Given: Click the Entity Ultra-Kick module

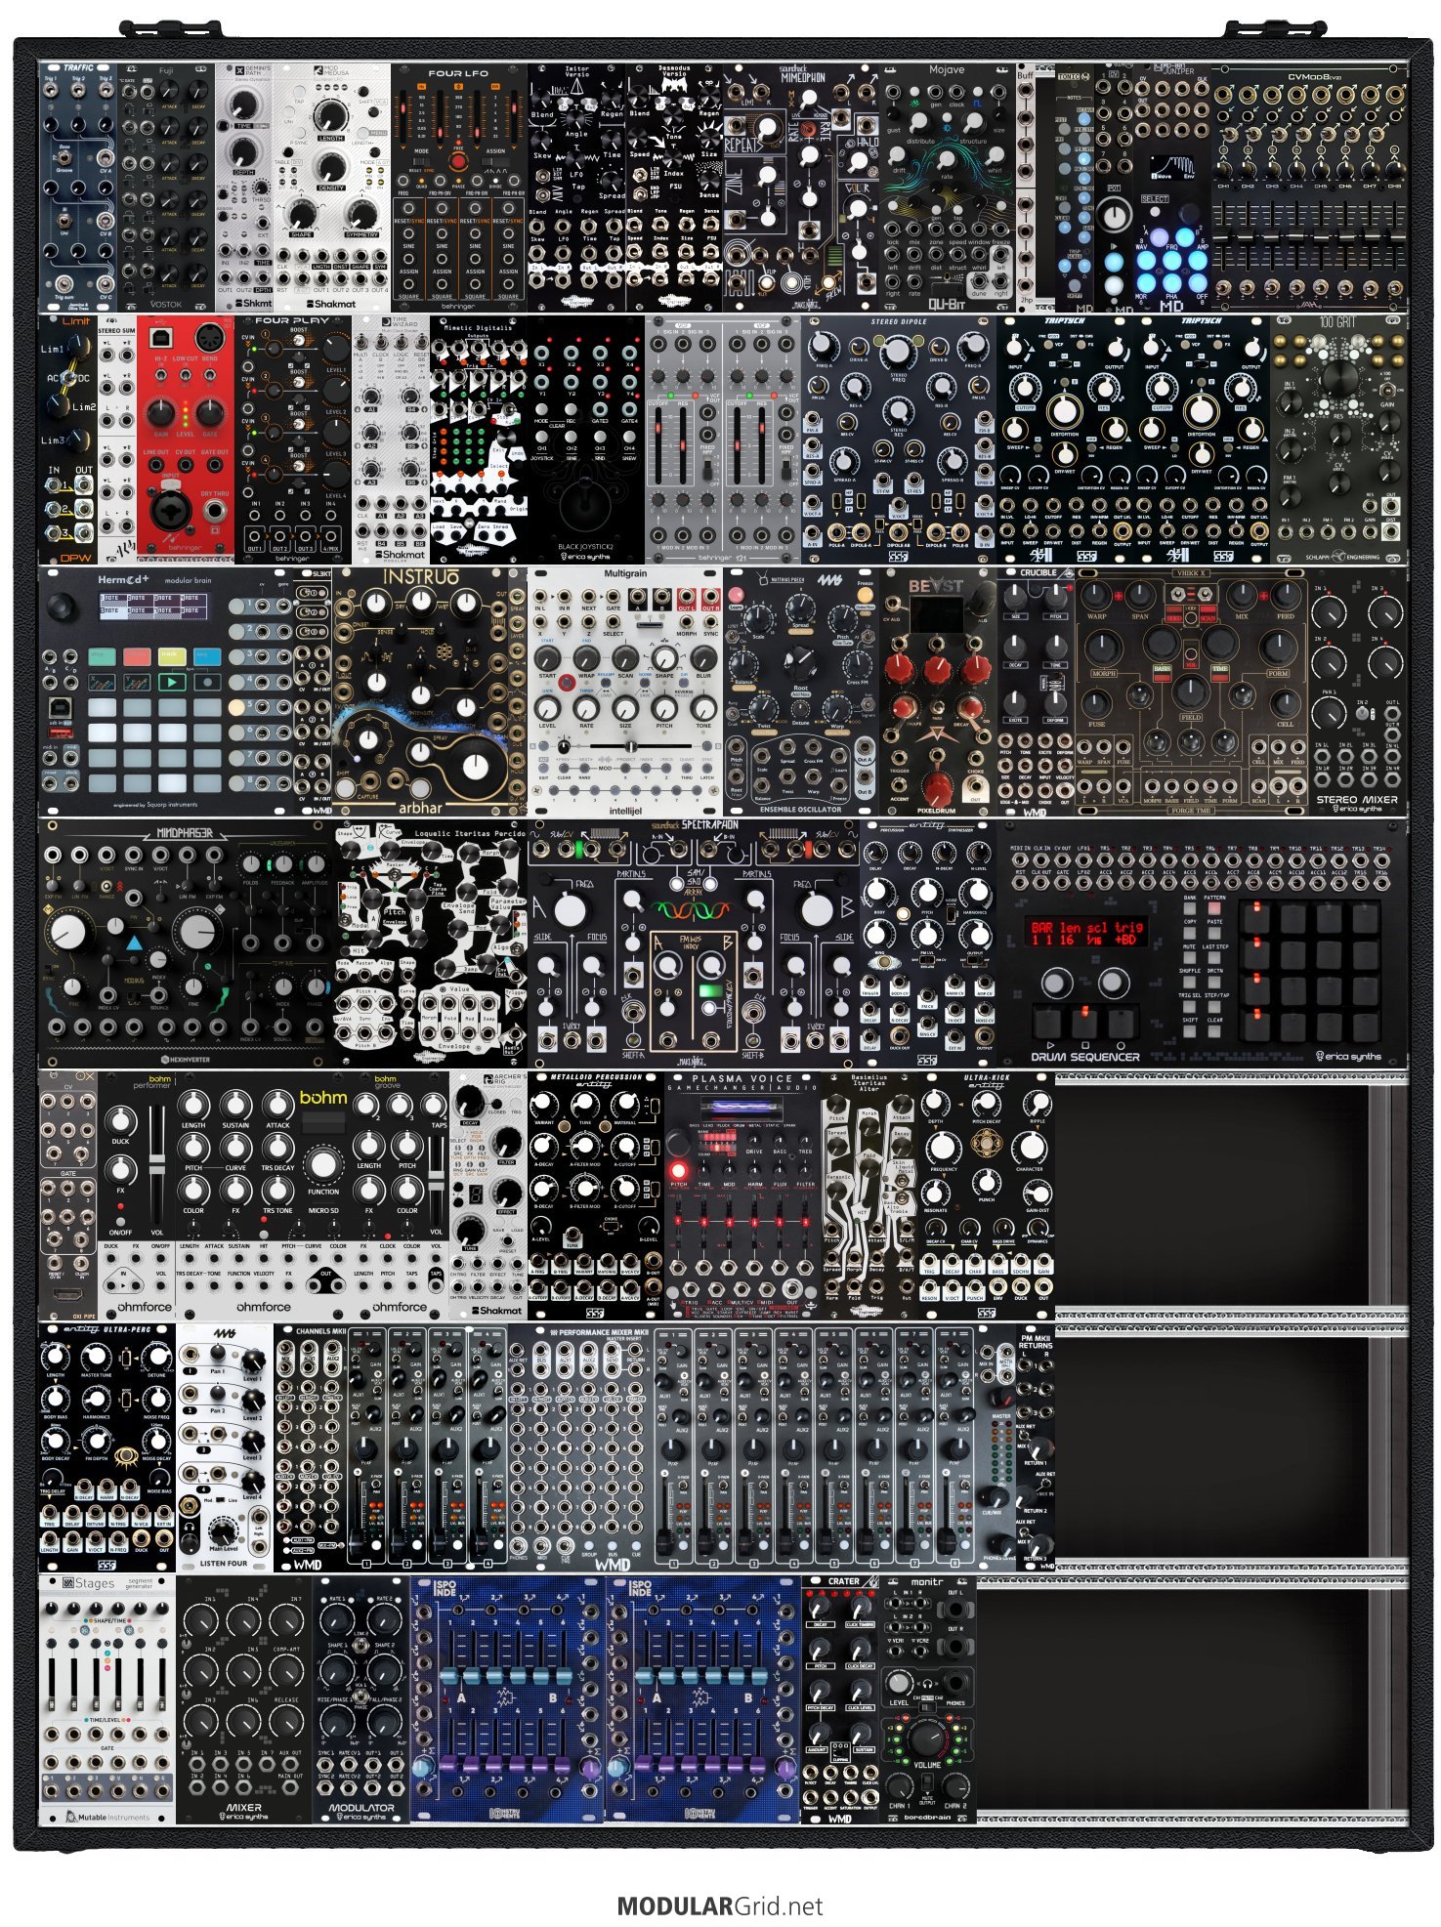Looking at the screenshot, I should (987, 1194).
